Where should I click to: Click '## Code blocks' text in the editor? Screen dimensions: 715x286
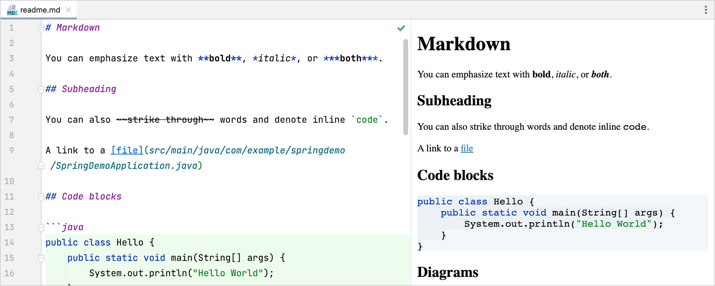[84, 196]
